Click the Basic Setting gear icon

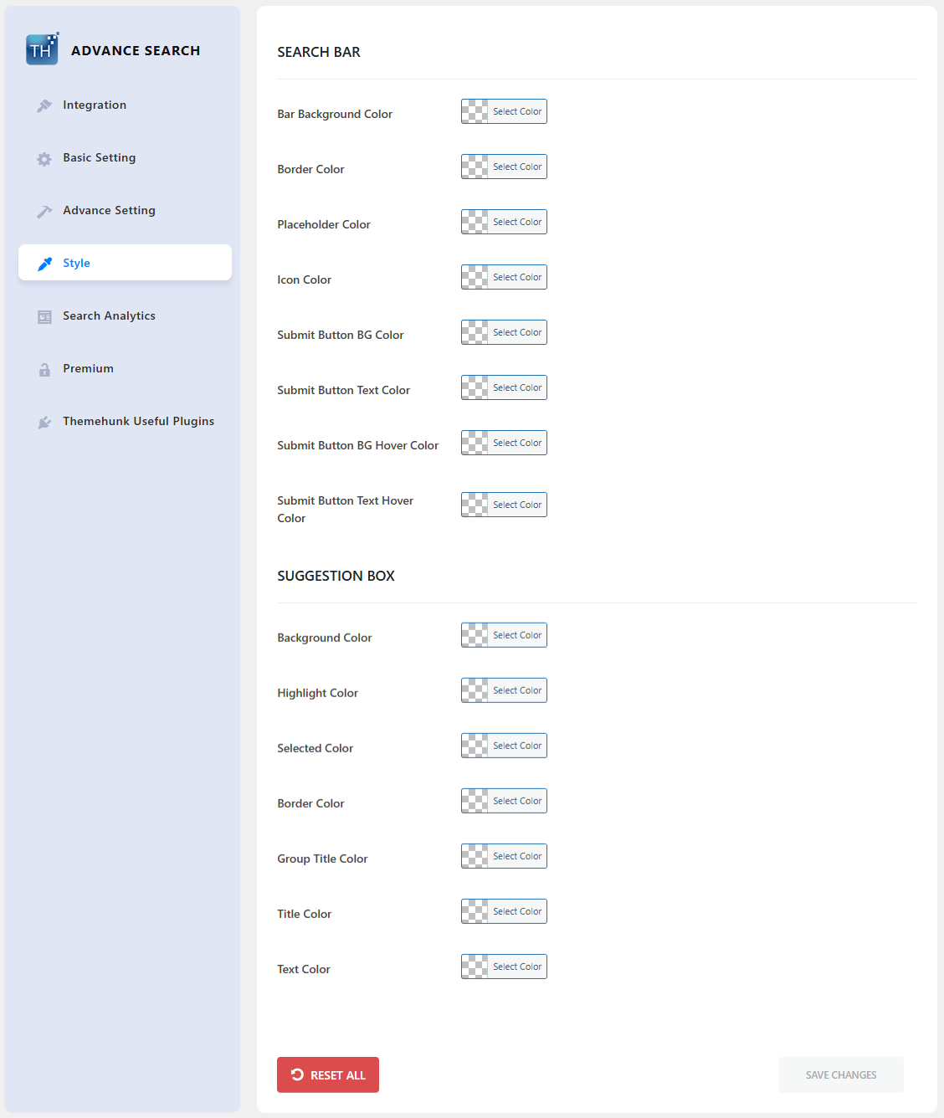click(44, 159)
